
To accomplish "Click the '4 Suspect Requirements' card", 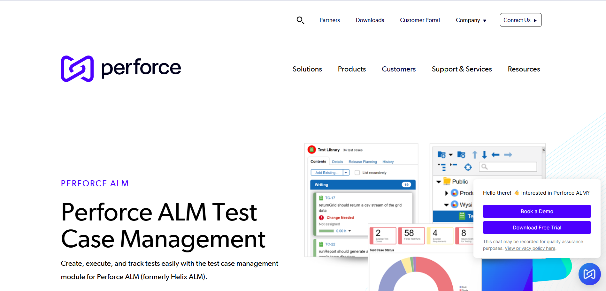I will (440, 235).
